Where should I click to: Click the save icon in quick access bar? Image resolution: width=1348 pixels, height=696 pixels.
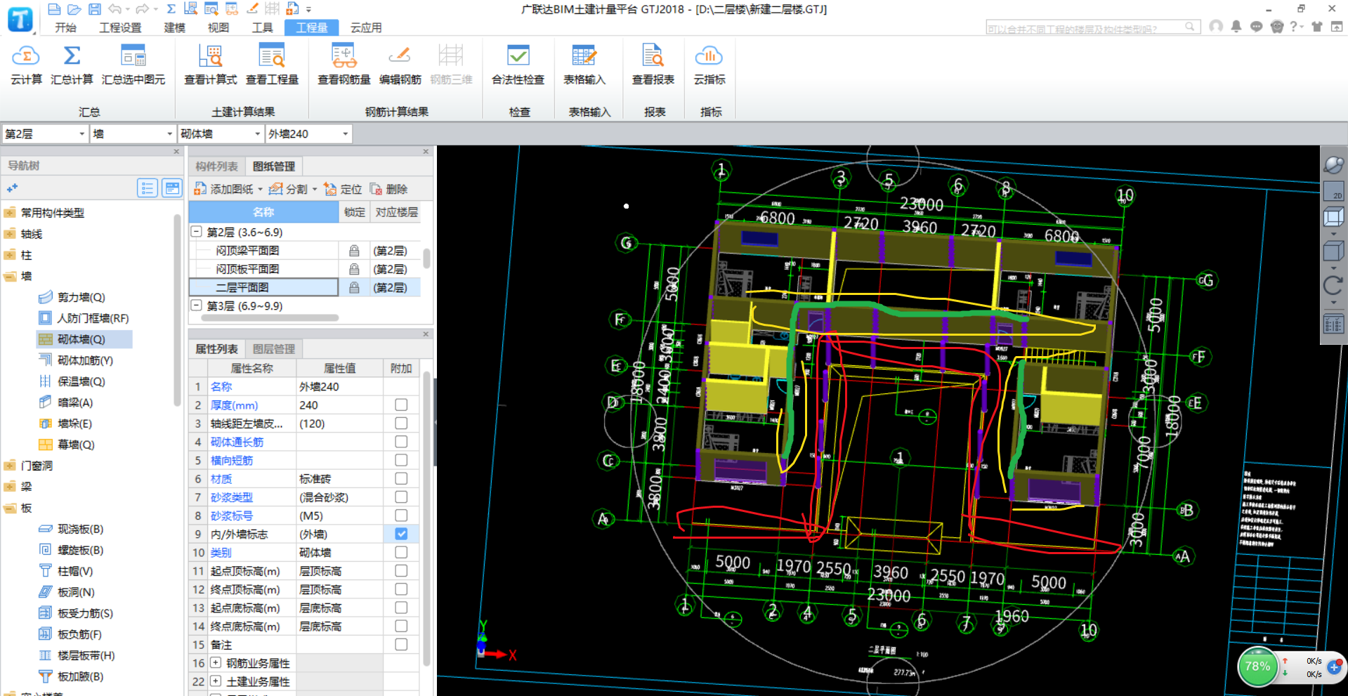click(x=94, y=9)
